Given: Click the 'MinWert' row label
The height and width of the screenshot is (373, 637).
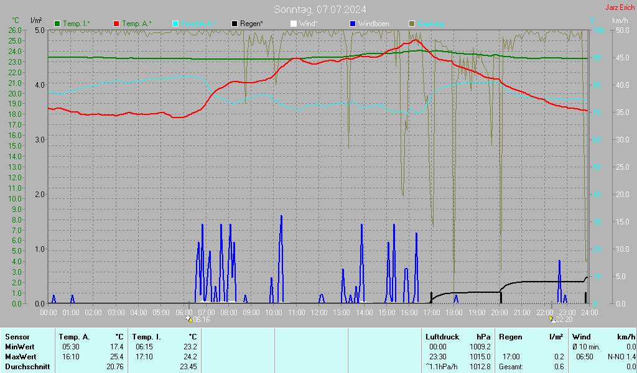Looking at the screenshot, I should (x=19, y=347).
